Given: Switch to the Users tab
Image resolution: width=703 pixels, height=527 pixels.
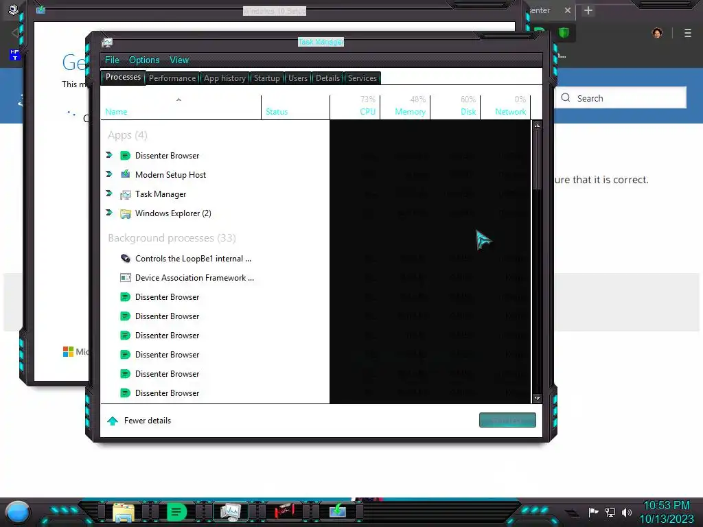Looking at the screenshot, I should [298, 78].
